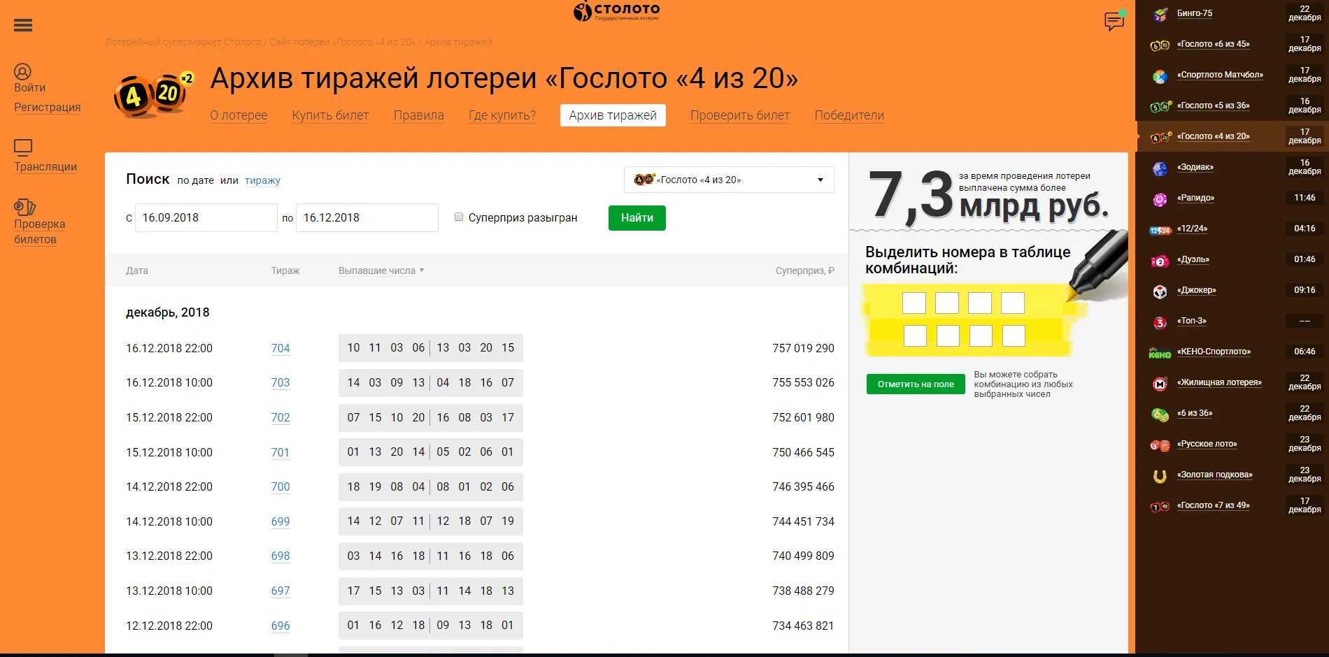Click the Дуэль lottery icon
This screenshot has width=1329, height=657.
point(1160,261)
